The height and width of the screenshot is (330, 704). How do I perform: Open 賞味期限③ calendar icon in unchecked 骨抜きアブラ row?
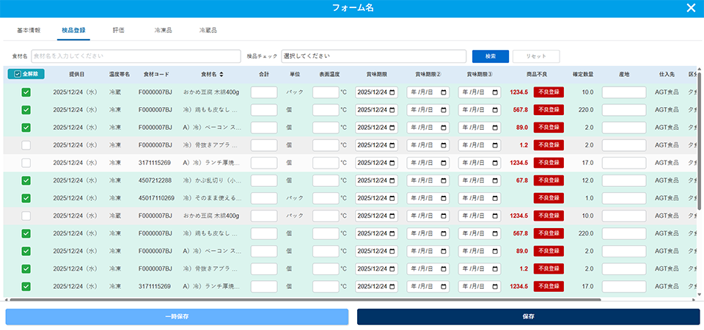pos(495,145)
